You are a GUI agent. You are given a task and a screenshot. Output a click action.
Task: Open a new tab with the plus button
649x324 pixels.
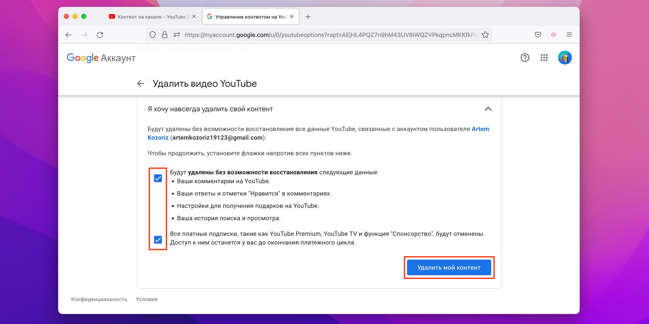click(308, 17)
